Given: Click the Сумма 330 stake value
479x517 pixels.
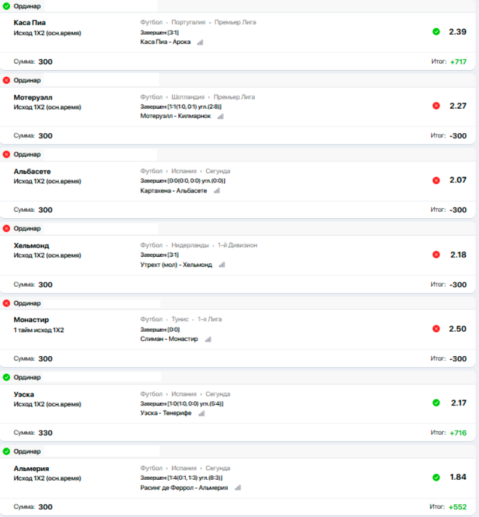Looking at the screenshot, I should coord(45,433).
